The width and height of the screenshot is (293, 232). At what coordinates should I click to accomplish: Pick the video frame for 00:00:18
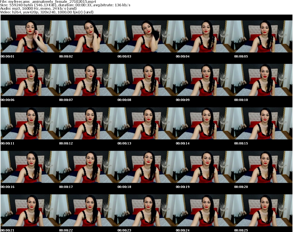[146, 167]
